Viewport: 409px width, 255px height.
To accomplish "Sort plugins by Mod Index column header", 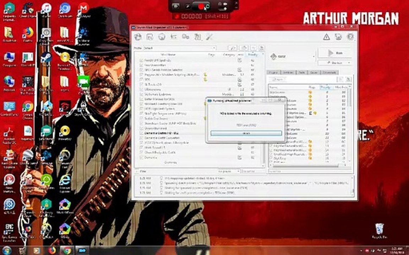I will 341,87.
